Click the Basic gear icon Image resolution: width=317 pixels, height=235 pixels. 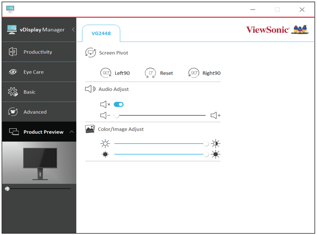(13, 92)
